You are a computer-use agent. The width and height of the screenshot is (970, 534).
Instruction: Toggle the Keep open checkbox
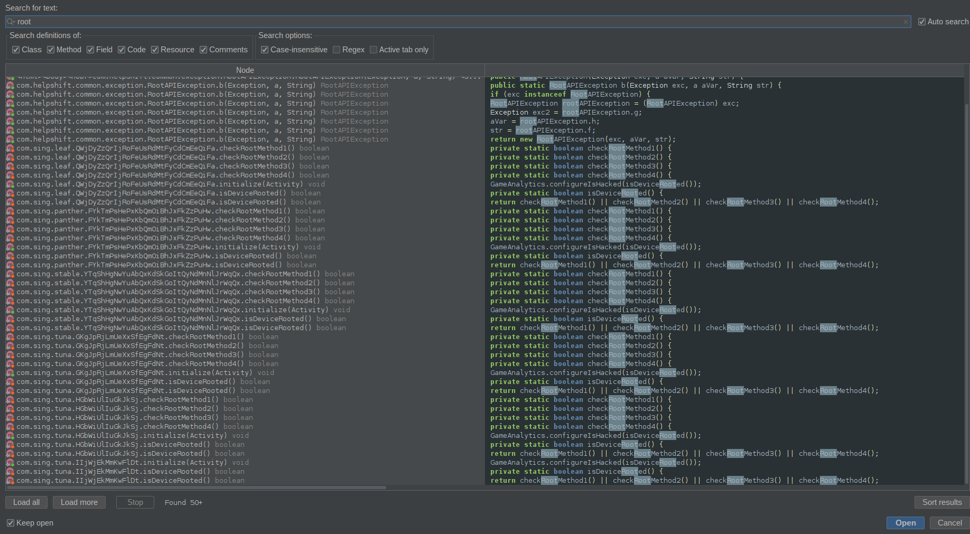(11, 523)
